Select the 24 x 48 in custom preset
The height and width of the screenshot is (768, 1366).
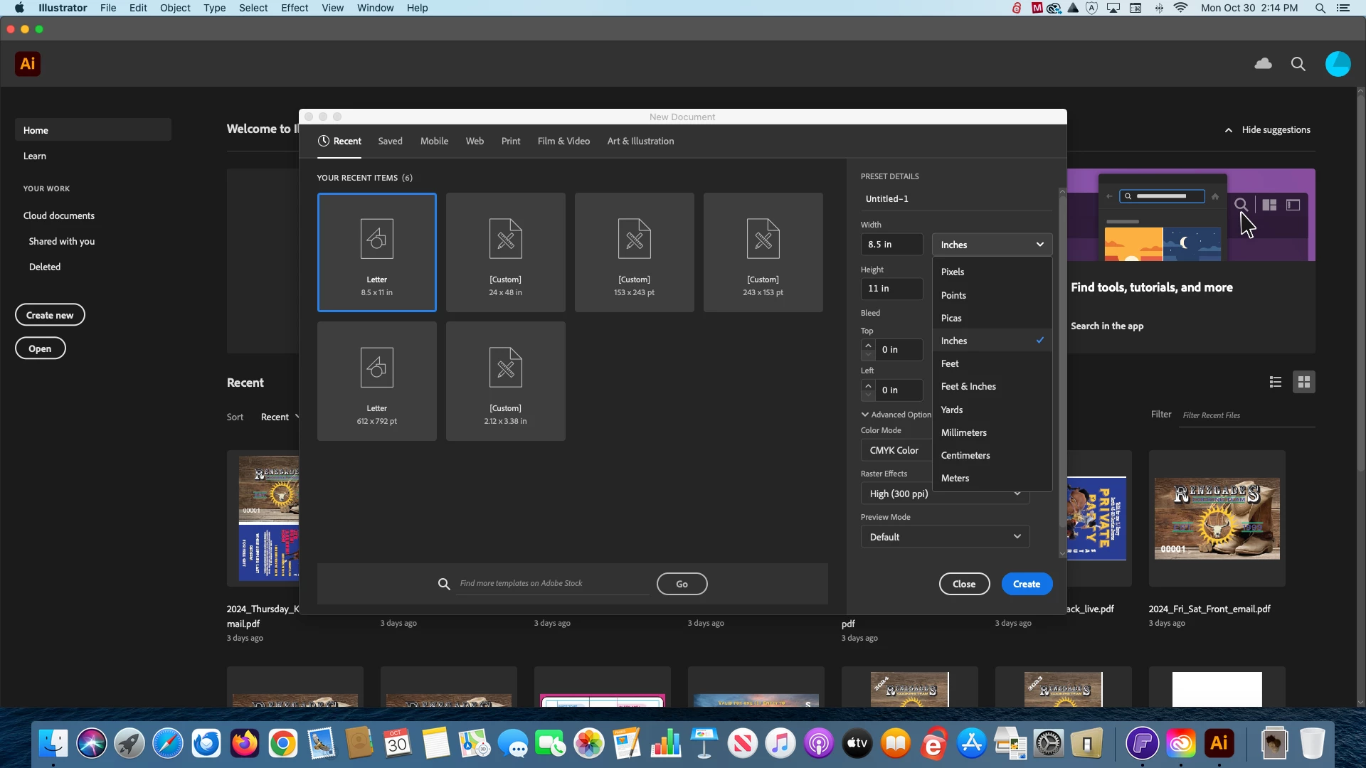point(505,252)
